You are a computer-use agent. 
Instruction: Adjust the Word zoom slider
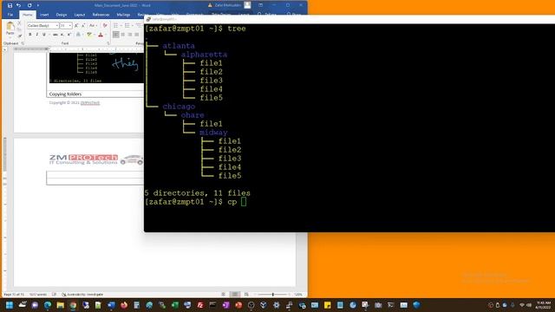coord(273,295)
